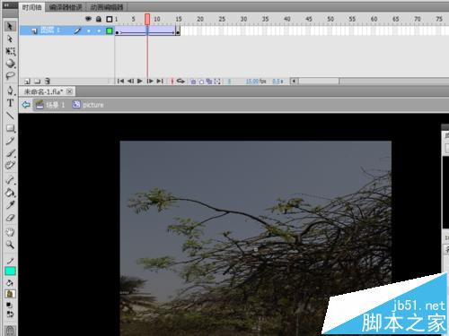Toggle loop playback
The height and width of the screenshot is (336, 449).
pyautogui.click(x=180, y=81)
